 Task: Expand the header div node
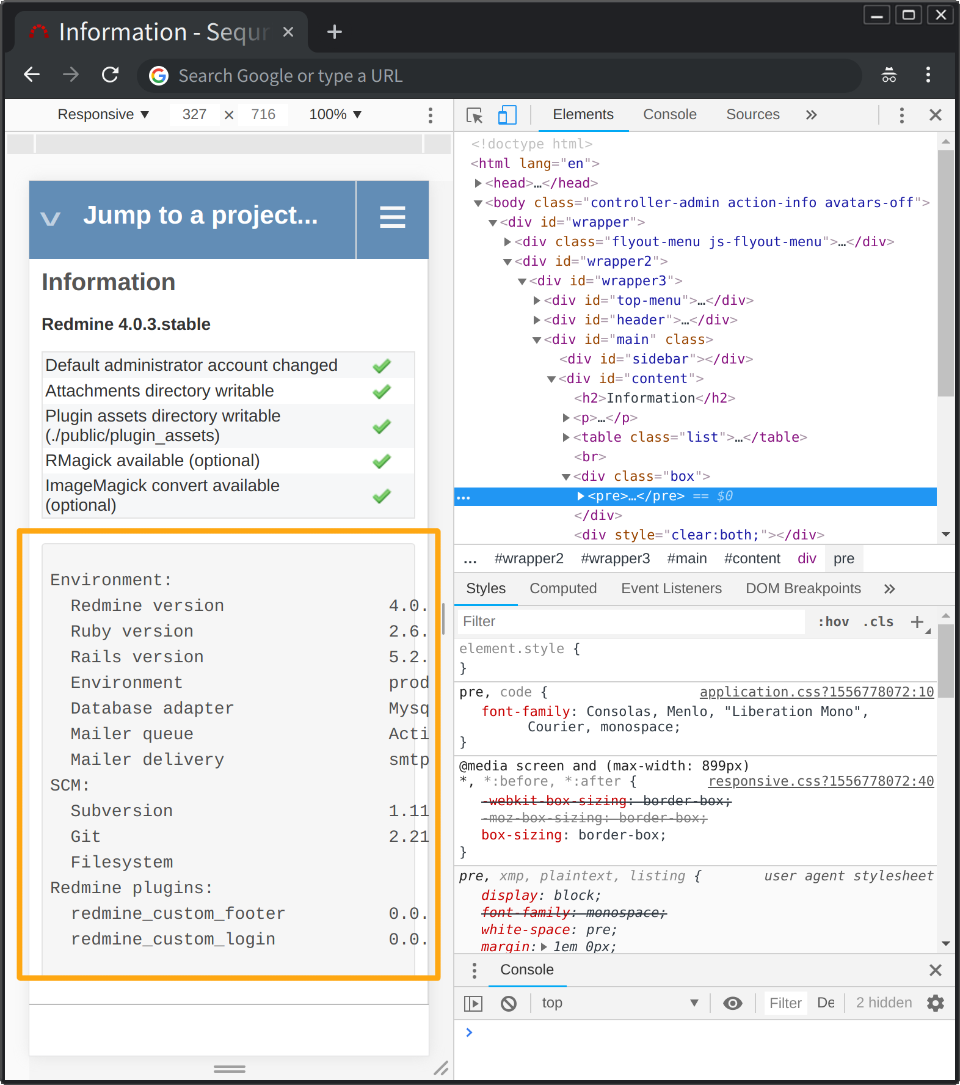tap(537, 320)
